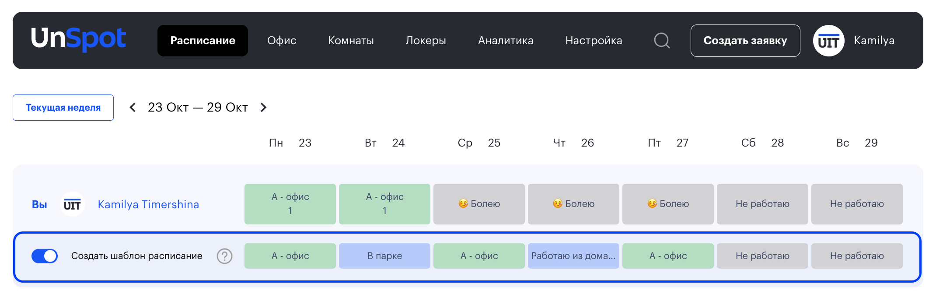
Task: Select Thursday 26 Болею cell
Action: pos(573,204)
